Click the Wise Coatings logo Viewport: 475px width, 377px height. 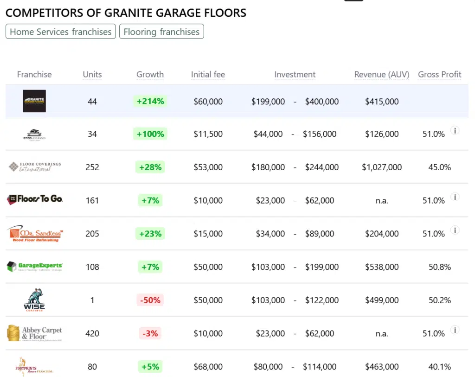click(34, 300)
